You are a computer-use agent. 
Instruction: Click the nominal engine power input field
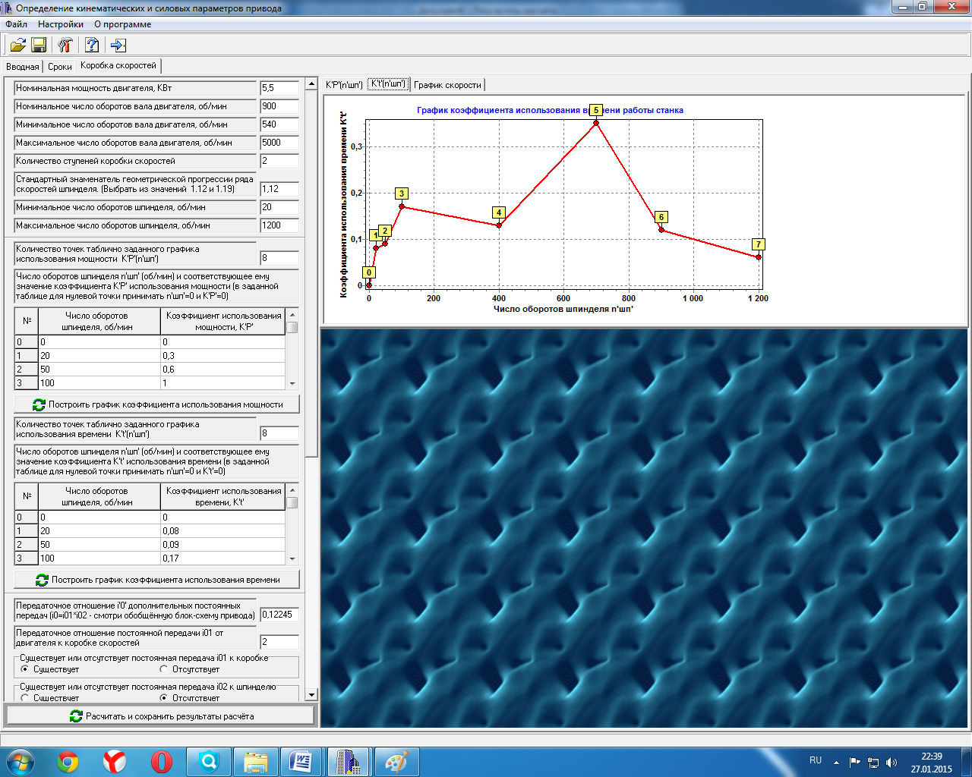point(279,88)
